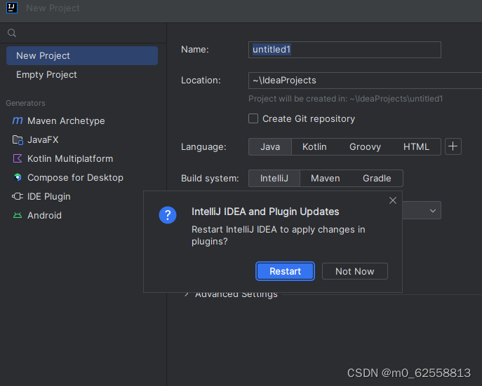
Task: Select Kotlin as the language
Action: click(x=314, y=146)
